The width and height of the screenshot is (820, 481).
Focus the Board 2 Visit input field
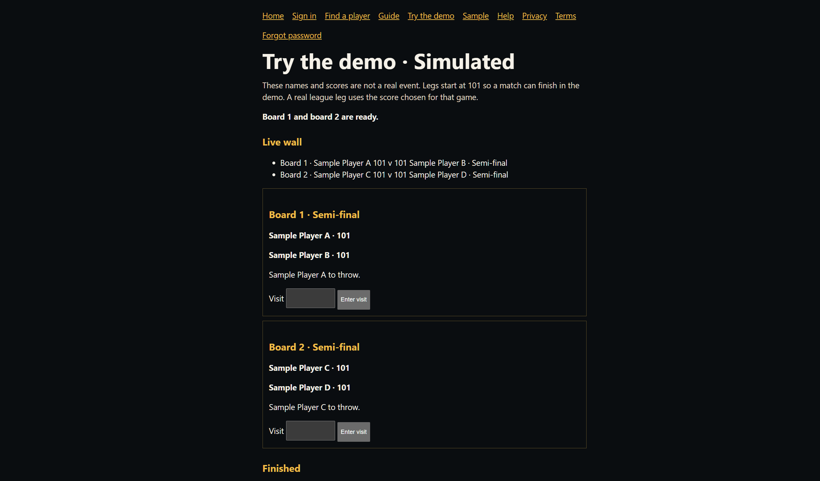(x=310, y=431)
